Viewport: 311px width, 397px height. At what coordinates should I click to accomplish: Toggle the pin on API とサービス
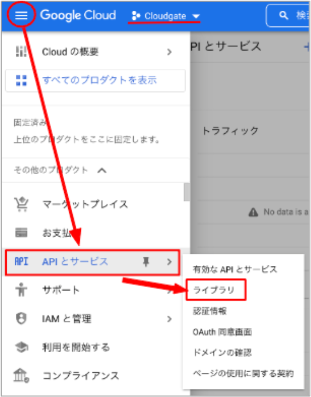[x=146, y=262]
